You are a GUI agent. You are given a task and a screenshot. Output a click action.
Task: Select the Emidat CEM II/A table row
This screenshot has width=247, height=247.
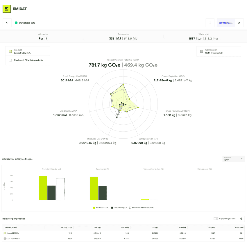[13, 233]
